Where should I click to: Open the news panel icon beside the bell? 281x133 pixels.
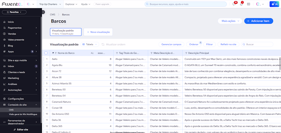[x=248, y=4]
